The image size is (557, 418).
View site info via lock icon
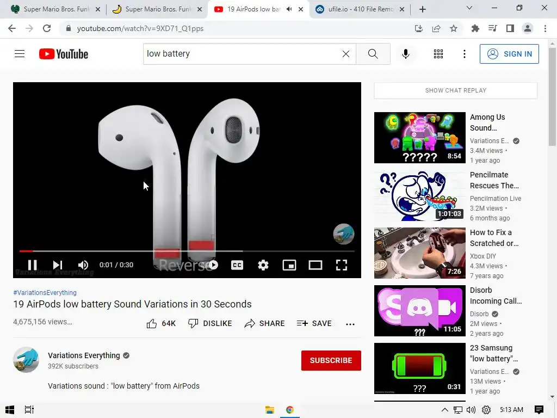pos(68,28)
